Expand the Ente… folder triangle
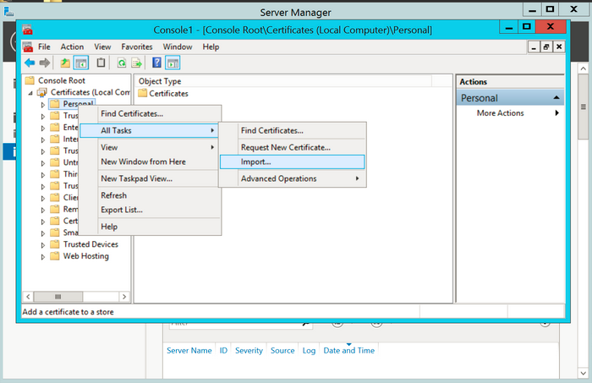This screenshot has height=383, width=592. tap(42, 128)
